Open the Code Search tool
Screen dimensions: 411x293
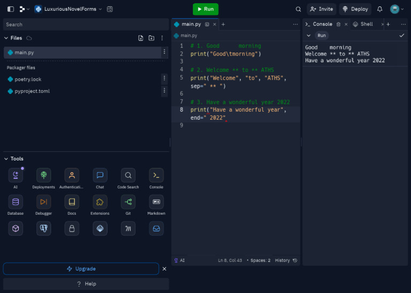click(128, 175)
